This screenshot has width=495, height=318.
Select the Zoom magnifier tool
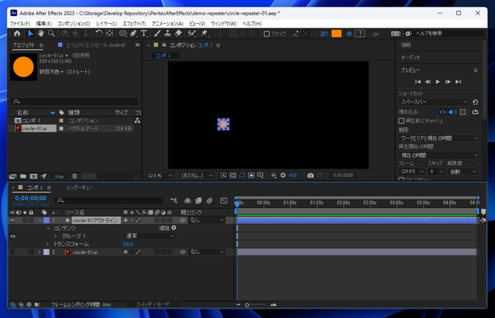click(x=51, y=33)
